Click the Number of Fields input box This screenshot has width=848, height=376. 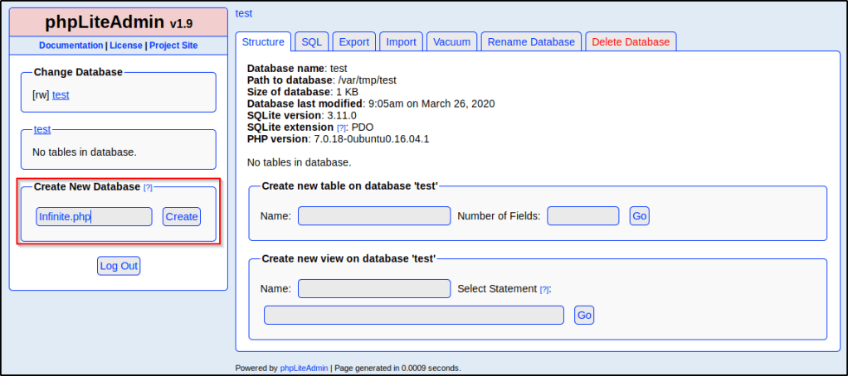(582, 216)
